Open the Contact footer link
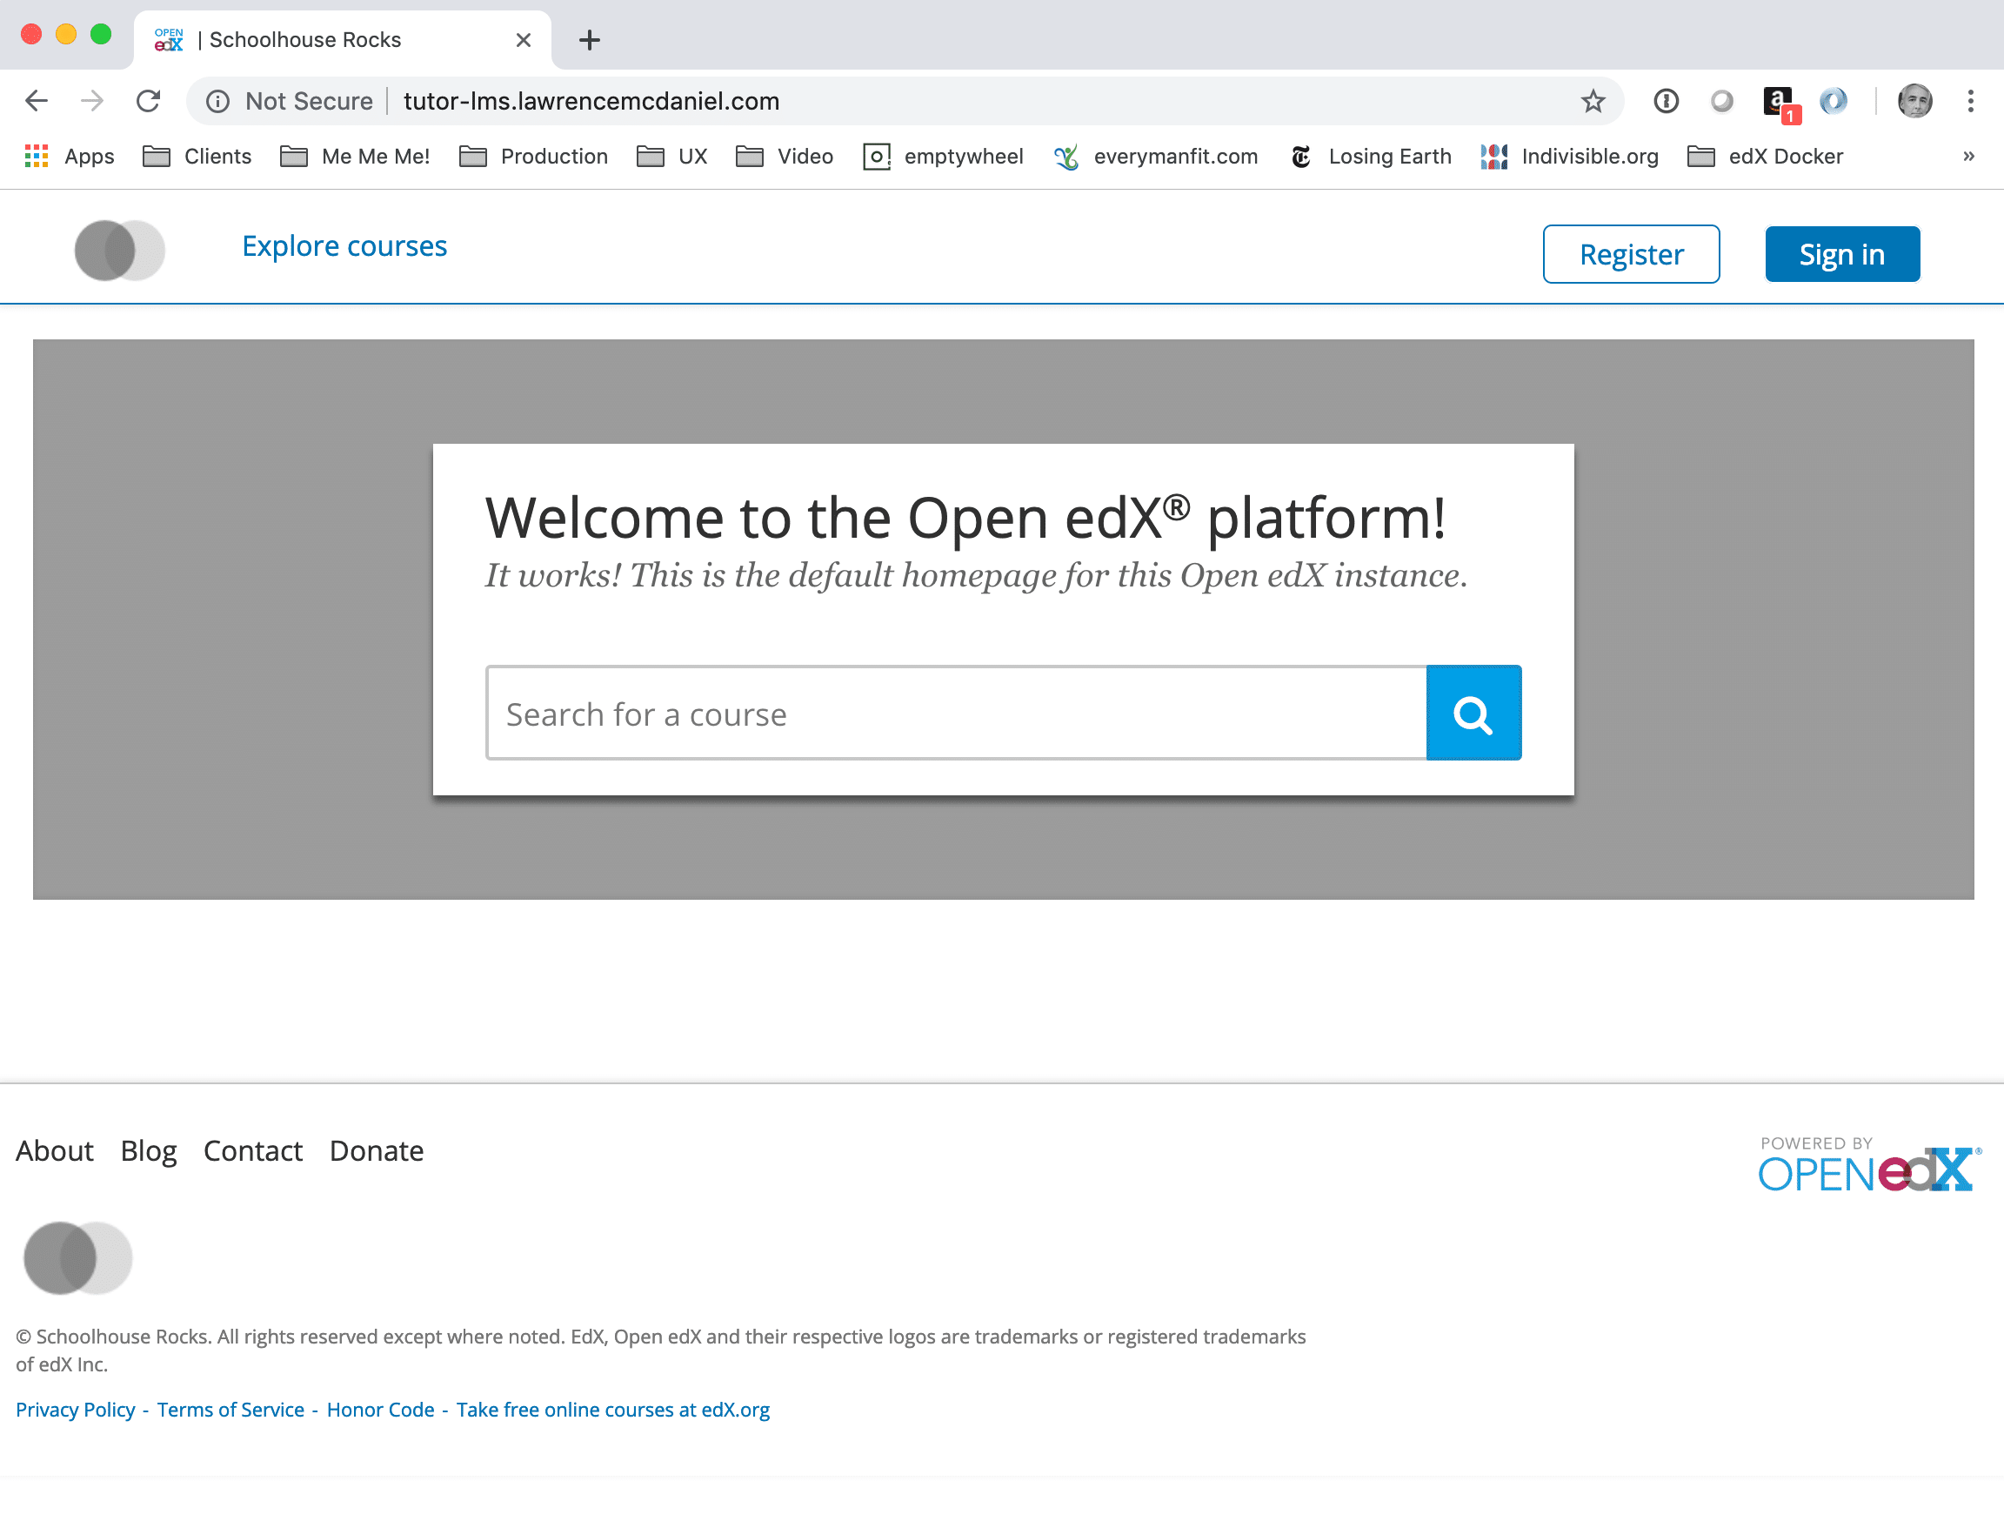The width and height of the screenshot is (2004, 1528). 253,1150
